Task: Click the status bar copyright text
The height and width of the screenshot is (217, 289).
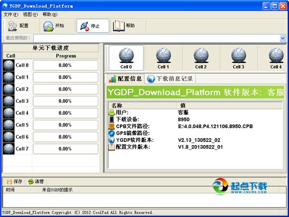Action: (x=77, y=212)
